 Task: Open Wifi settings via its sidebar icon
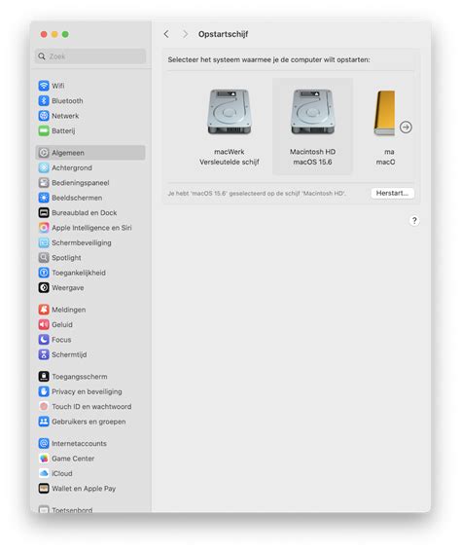coord(44,86)
